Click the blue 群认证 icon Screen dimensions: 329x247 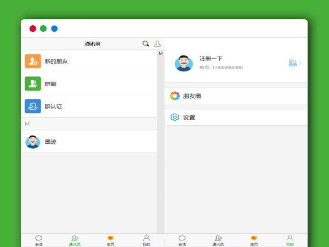(x=33, y=106)
